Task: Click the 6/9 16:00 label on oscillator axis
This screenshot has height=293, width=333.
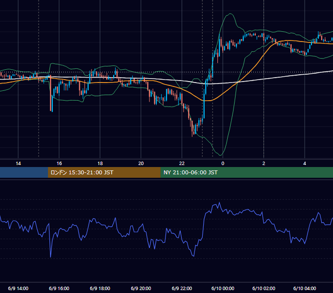Action: point(59,288)
